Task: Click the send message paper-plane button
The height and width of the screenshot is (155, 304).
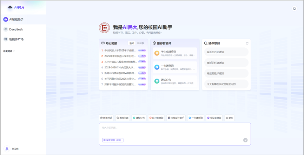Action: click(245, 140)
